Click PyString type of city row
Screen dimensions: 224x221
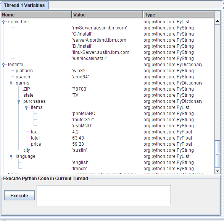pyautogui.click(x=169, y=150)
